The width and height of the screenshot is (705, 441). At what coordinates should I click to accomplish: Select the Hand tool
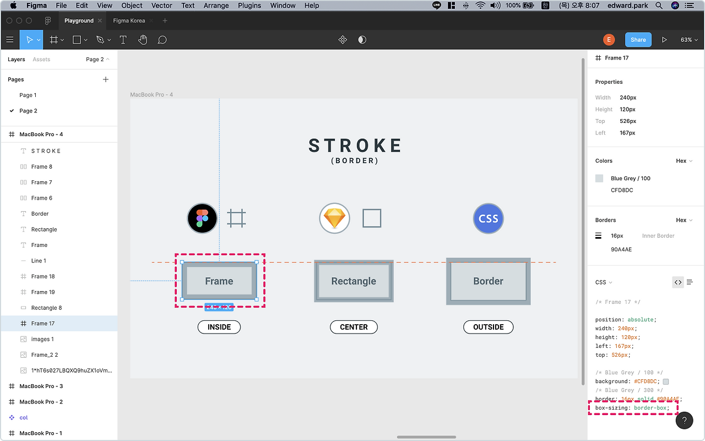coord(143,40)
